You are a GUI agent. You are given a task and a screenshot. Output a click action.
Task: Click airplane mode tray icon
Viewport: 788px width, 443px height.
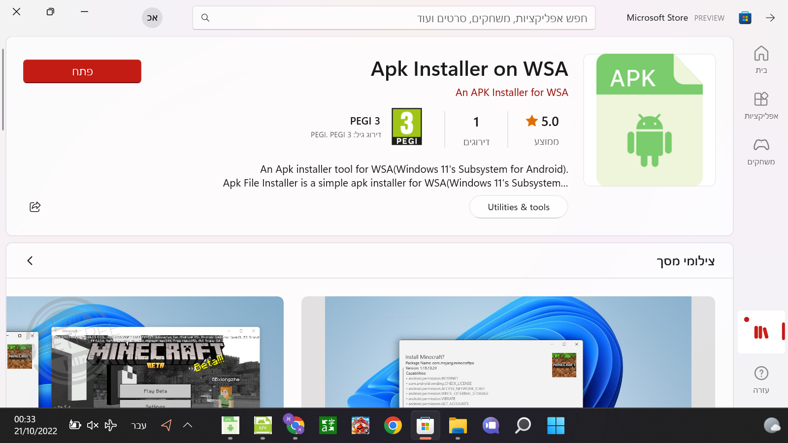tap(111, 425)
